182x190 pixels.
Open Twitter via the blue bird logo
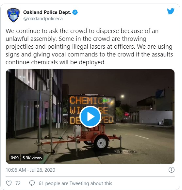click(x=171, y=11)
